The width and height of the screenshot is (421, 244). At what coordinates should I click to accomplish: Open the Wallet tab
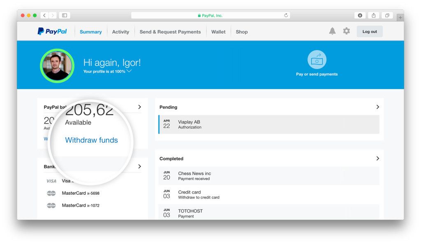218,32
